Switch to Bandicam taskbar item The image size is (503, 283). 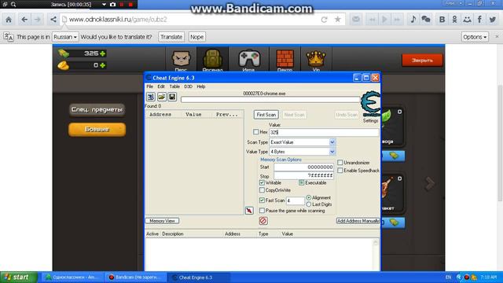[x=136, y=277]
